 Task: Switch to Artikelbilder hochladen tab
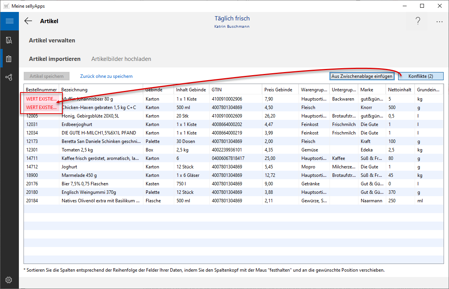[x=121, y=59]
